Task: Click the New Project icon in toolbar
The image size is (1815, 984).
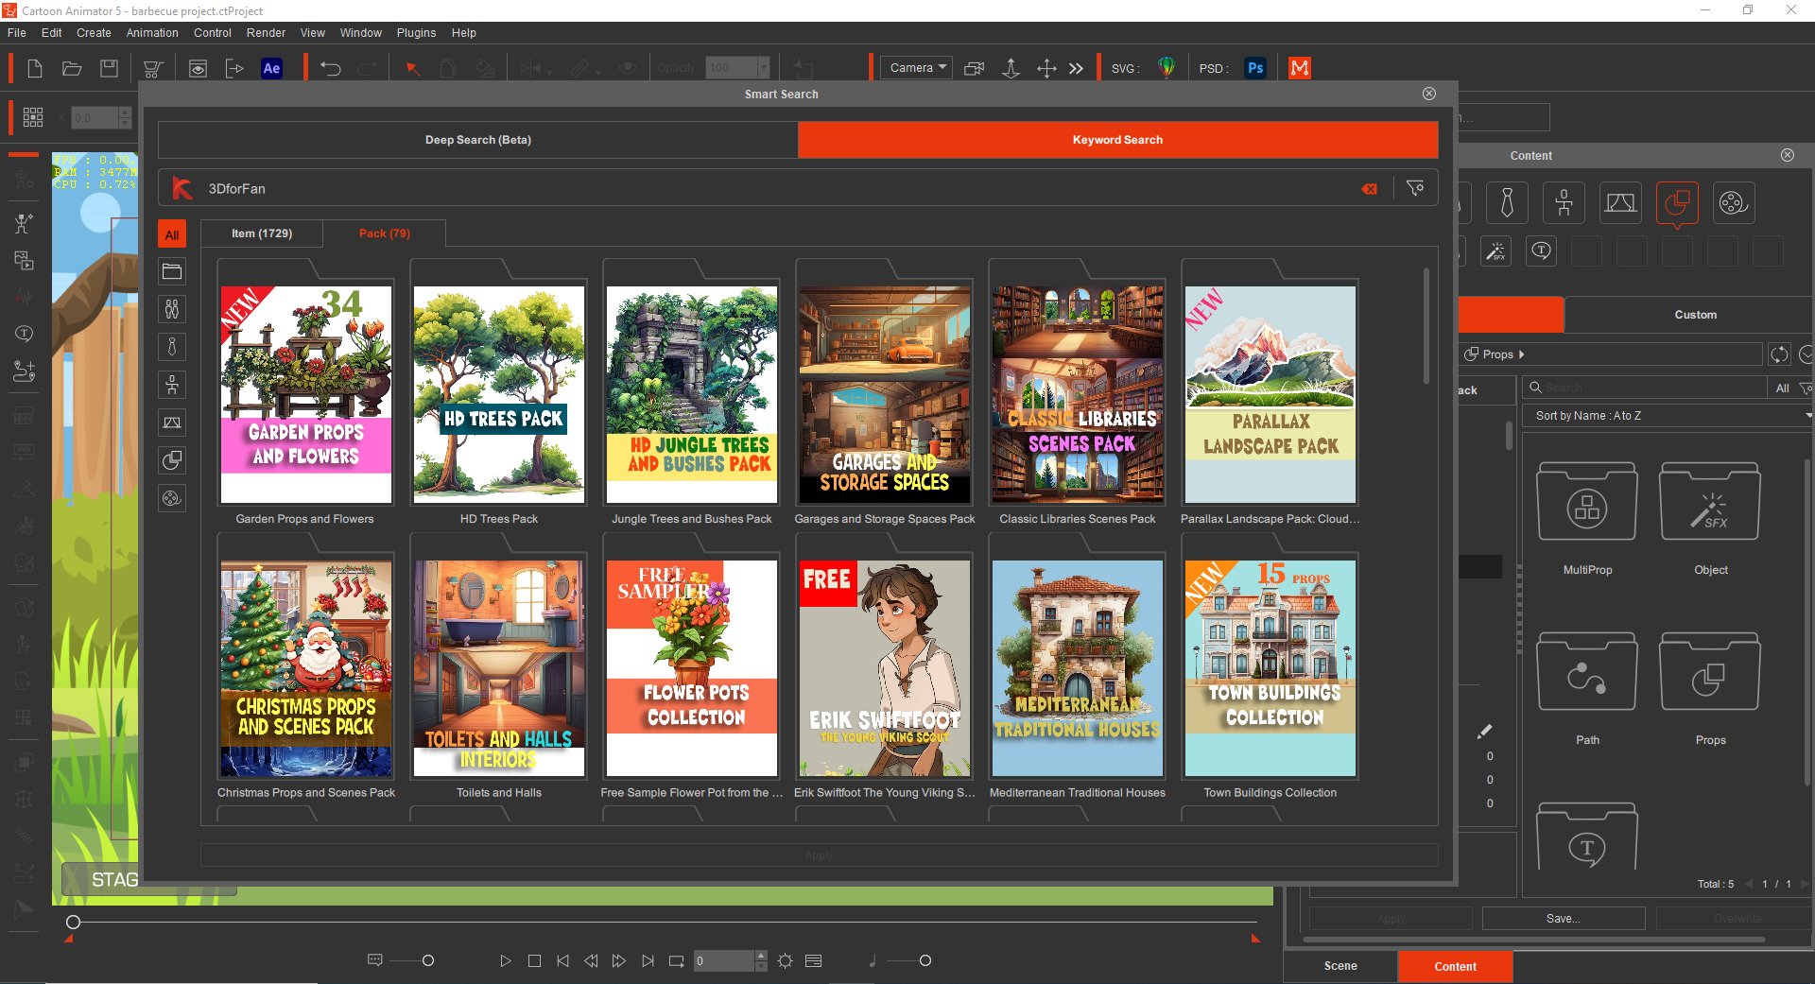Action: (35, 68)
